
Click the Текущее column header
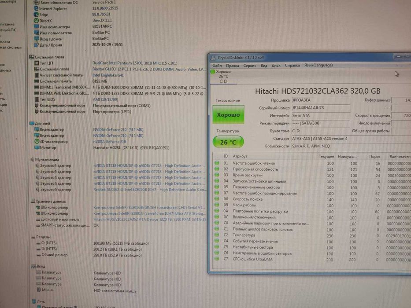coord(326,156)
